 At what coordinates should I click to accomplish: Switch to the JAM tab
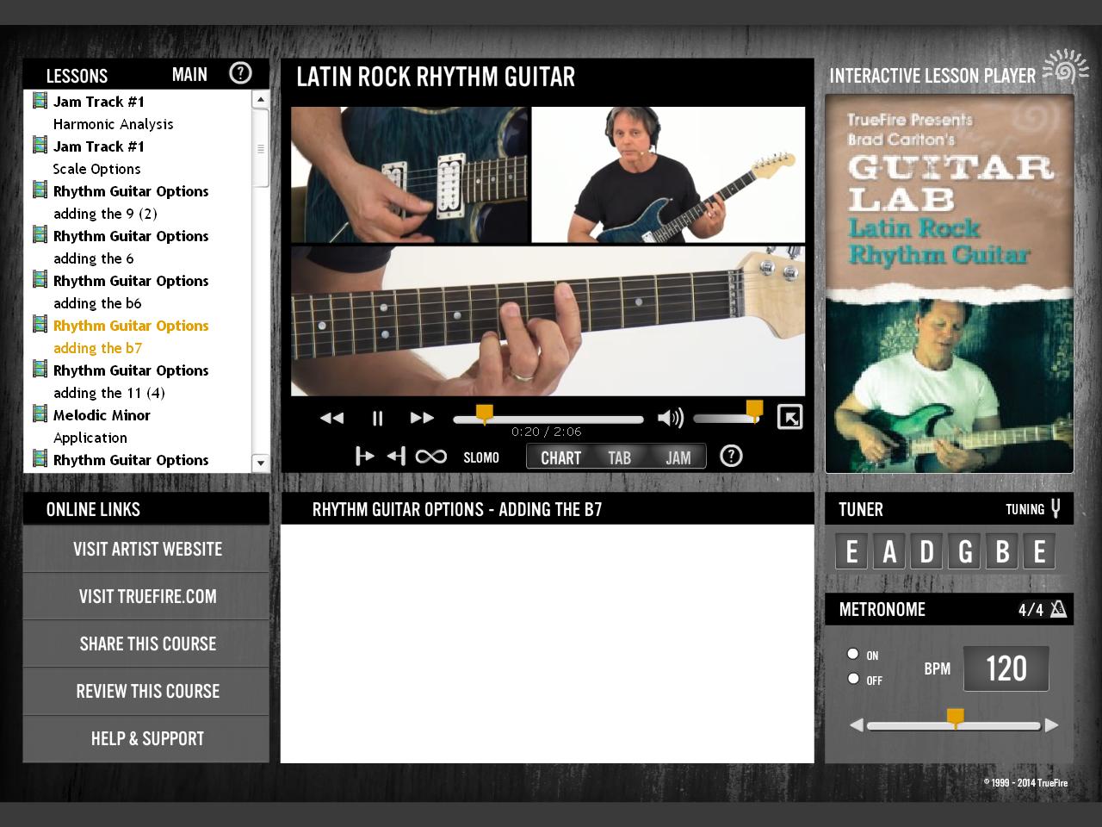[x=678, y=457]
